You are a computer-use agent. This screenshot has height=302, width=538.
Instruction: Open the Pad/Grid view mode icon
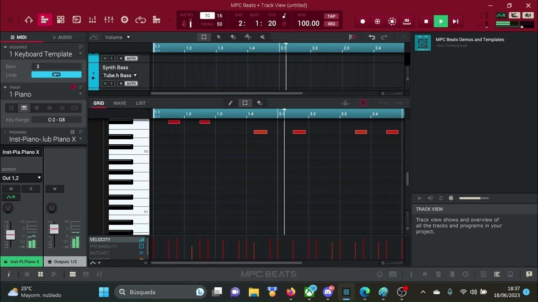[x=61, y=20]
